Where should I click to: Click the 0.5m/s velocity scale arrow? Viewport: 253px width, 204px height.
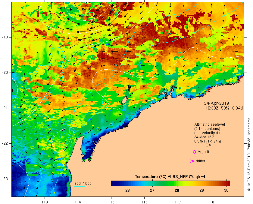point(204,145)
